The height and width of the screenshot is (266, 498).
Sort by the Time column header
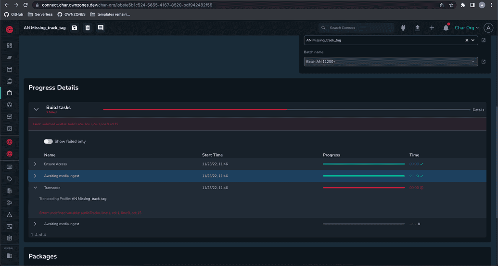[414, 155]
